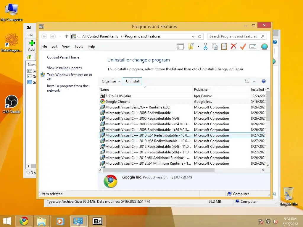Open the File menu

44,46
